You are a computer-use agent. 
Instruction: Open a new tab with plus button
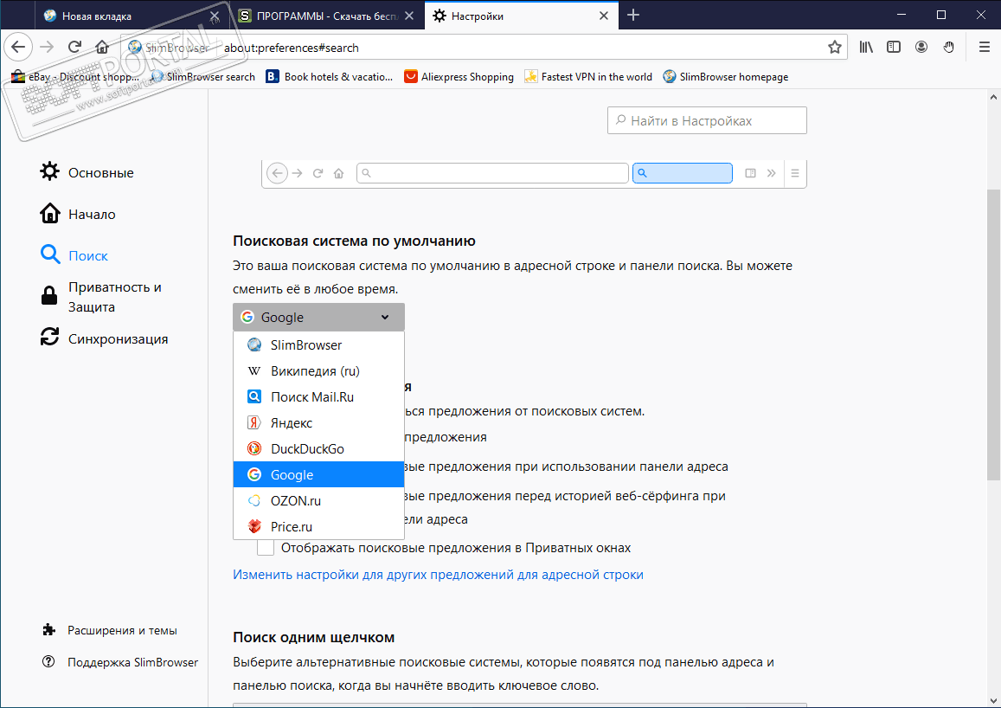point(632,15)
